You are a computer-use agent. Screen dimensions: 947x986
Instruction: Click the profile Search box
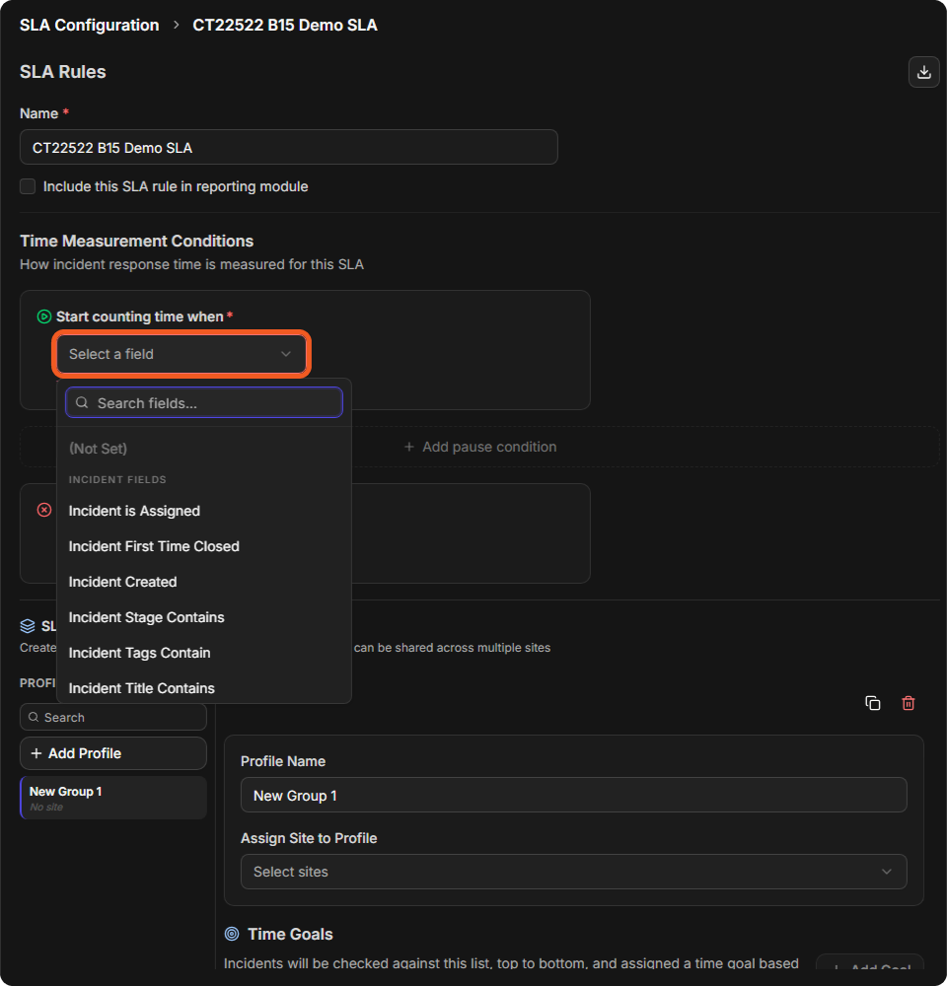[x=113, y=717]
